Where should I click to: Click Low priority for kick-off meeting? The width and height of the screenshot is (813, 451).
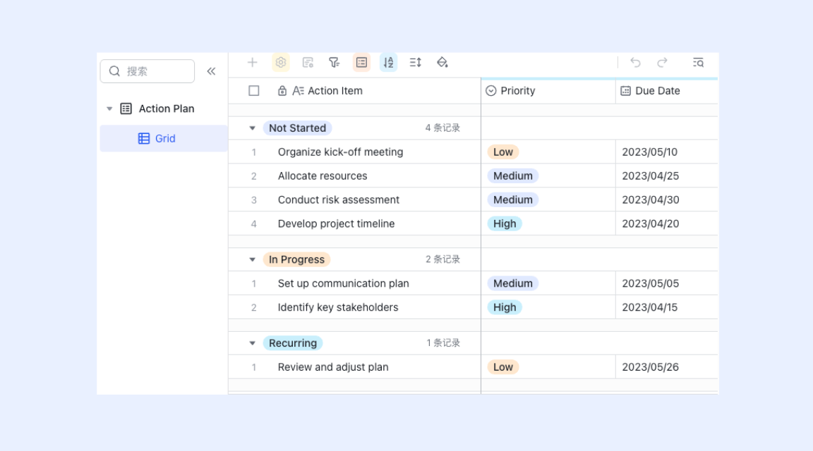(x=503, y=152)
